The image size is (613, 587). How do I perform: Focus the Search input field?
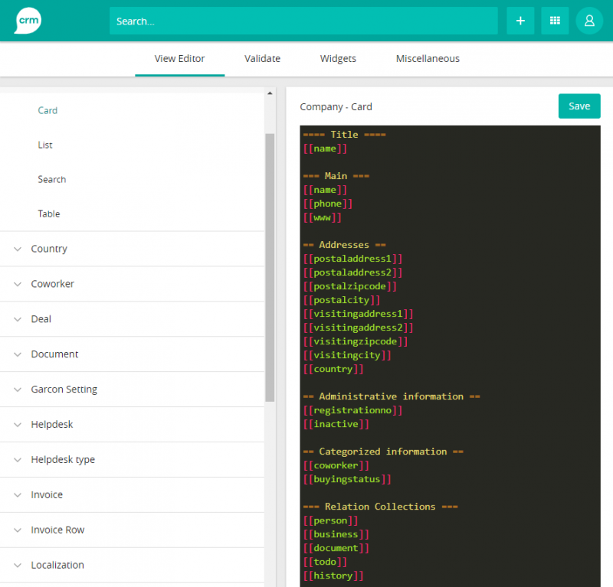[303, 21]
